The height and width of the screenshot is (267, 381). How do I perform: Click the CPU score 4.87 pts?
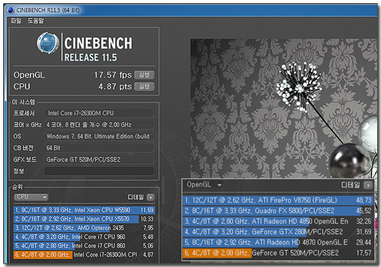pyautogui.click(x=115, y=86)
